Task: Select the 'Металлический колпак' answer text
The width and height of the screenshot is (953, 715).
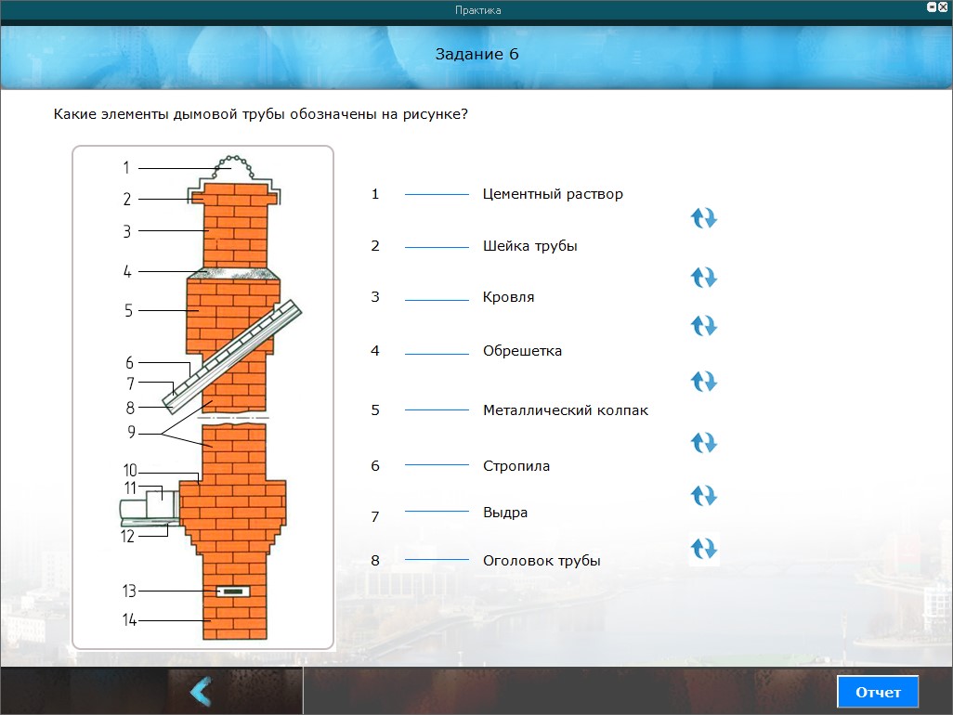Action: click(565, 410)
